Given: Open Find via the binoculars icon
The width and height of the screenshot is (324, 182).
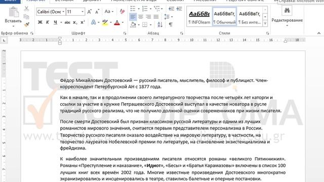Looking at the screenshot, I should tap(287, 10).
